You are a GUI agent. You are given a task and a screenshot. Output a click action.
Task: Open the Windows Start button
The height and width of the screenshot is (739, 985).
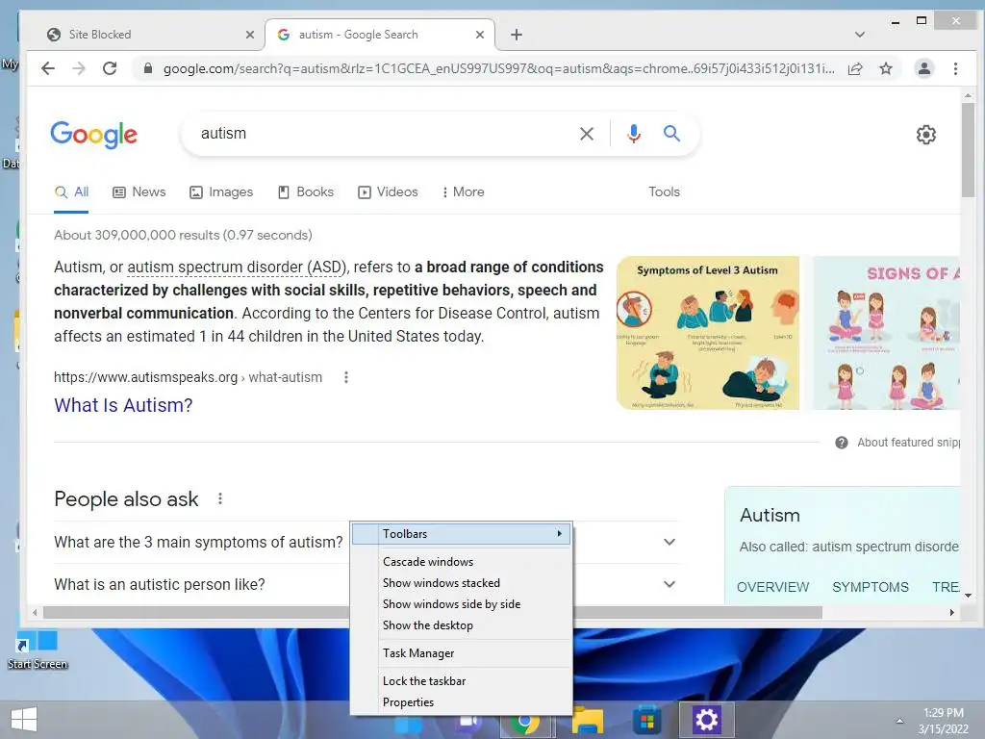(x=24, y=720)
